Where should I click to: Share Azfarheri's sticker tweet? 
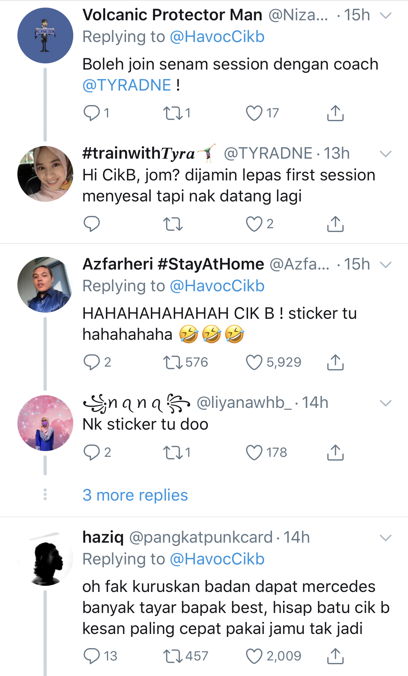pyautogui.click(x=335, y=362)
